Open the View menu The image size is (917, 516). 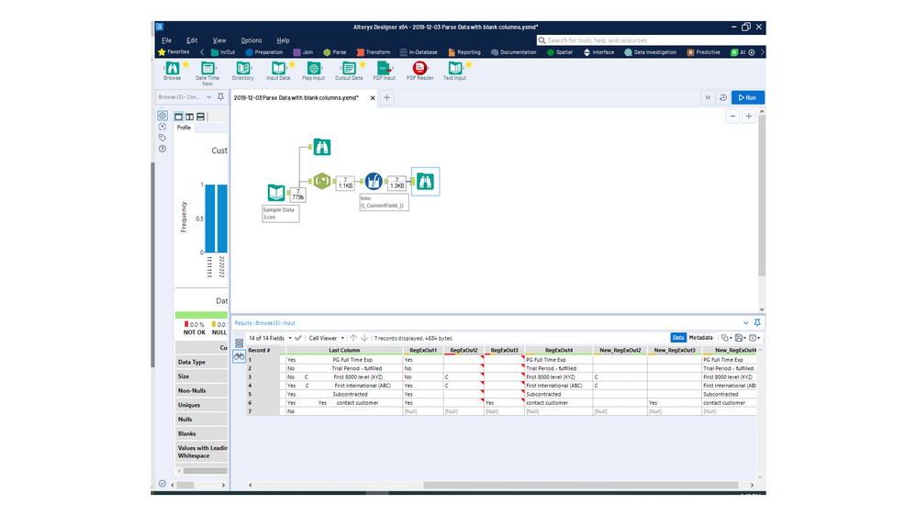[x=219, y=40]
